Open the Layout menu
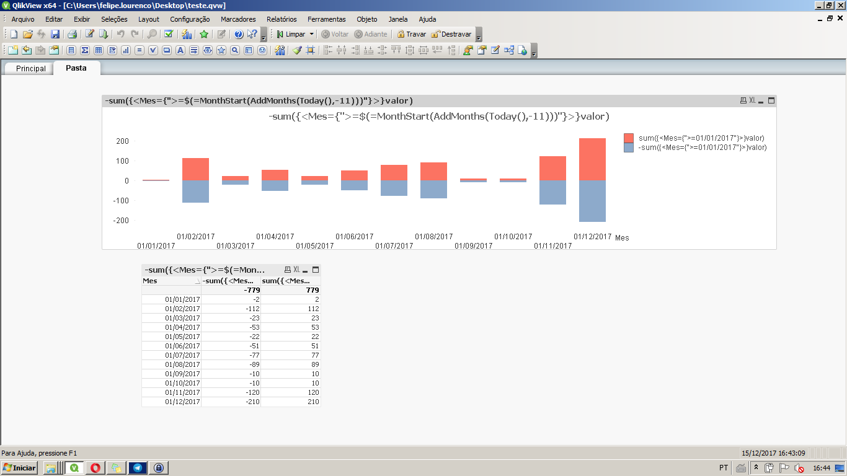The height and width of the screenshot is (476, 847). pyautogui.click(x=149, y=19)
